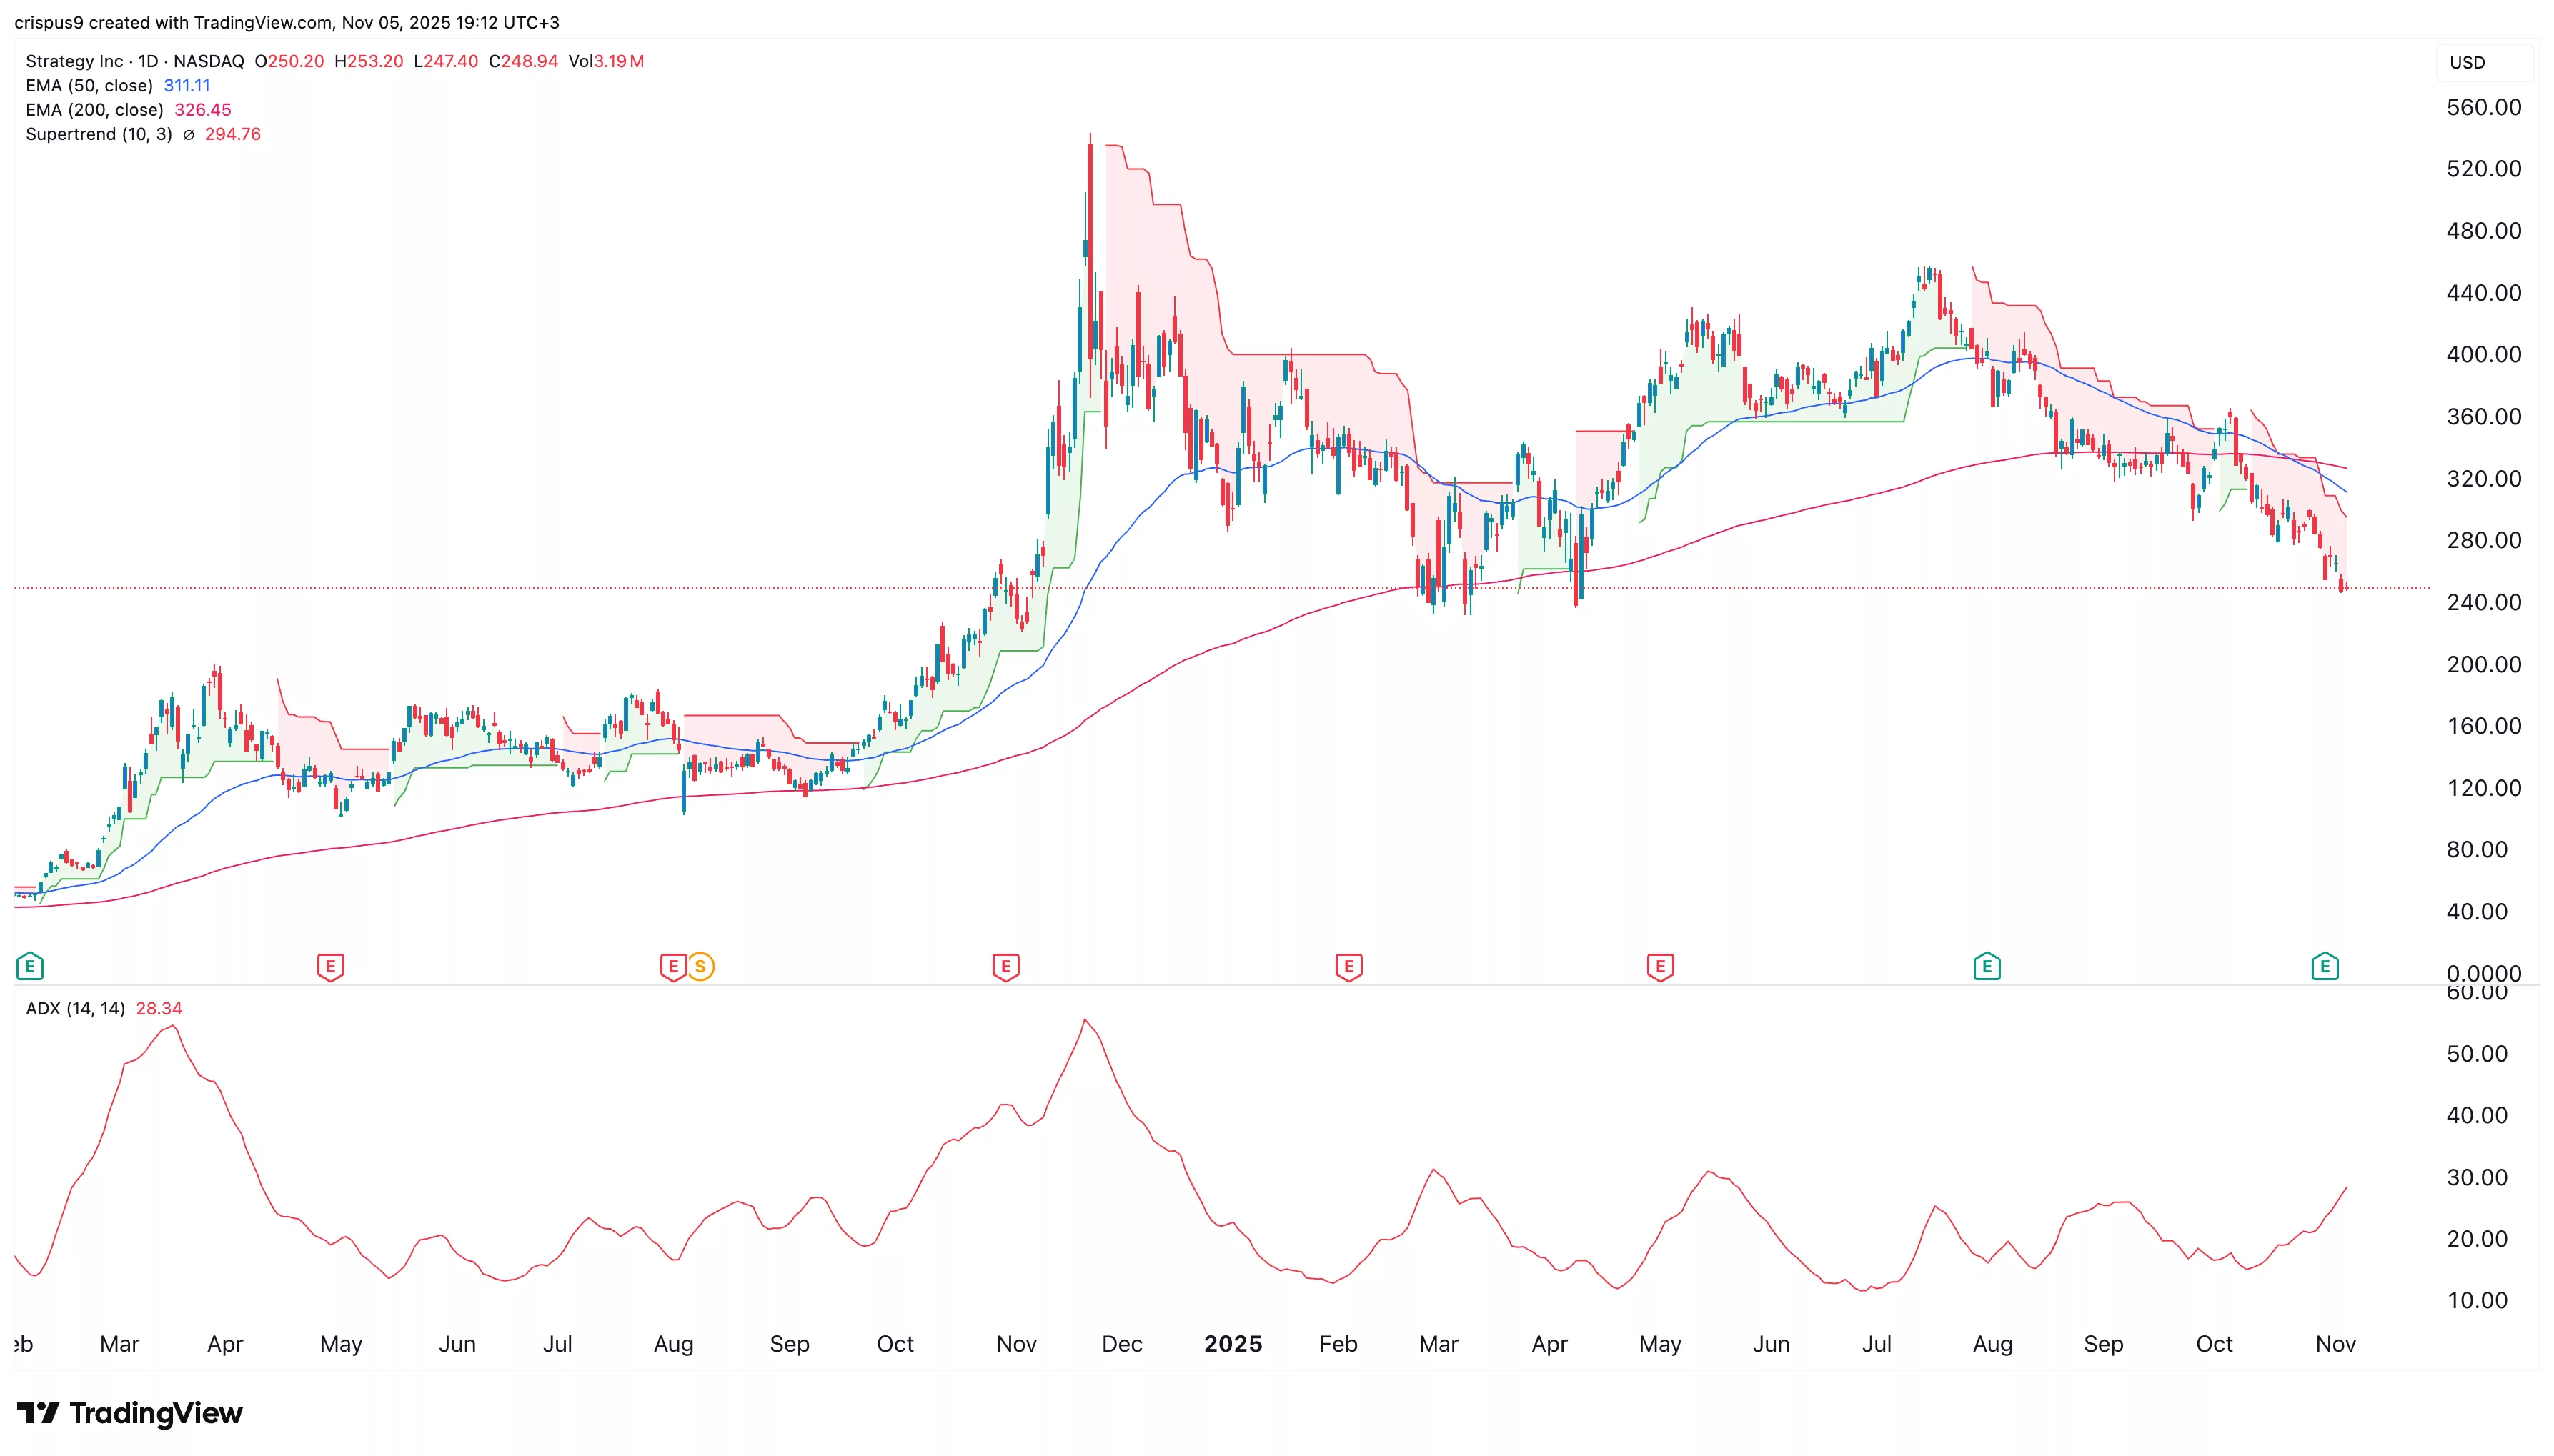The image size is (2554, 1456).
Task: Open the USD currency dropdown
Action: pyautogui.click(x=2484, y=62)
